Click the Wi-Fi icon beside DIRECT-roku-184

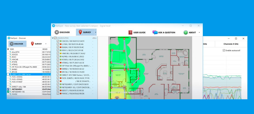tap(10, 87)
